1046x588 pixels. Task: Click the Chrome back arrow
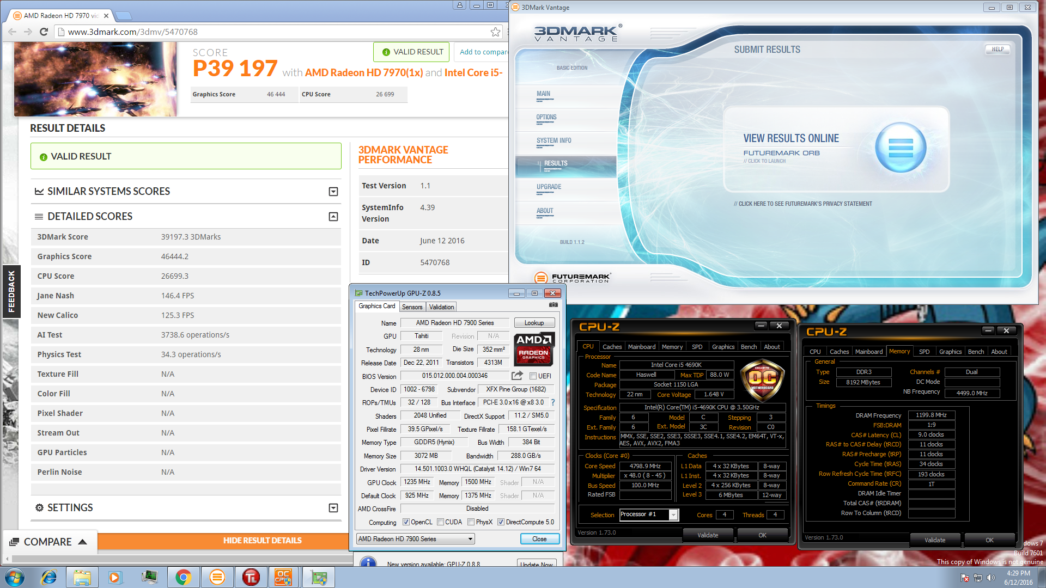pos(12,32)
